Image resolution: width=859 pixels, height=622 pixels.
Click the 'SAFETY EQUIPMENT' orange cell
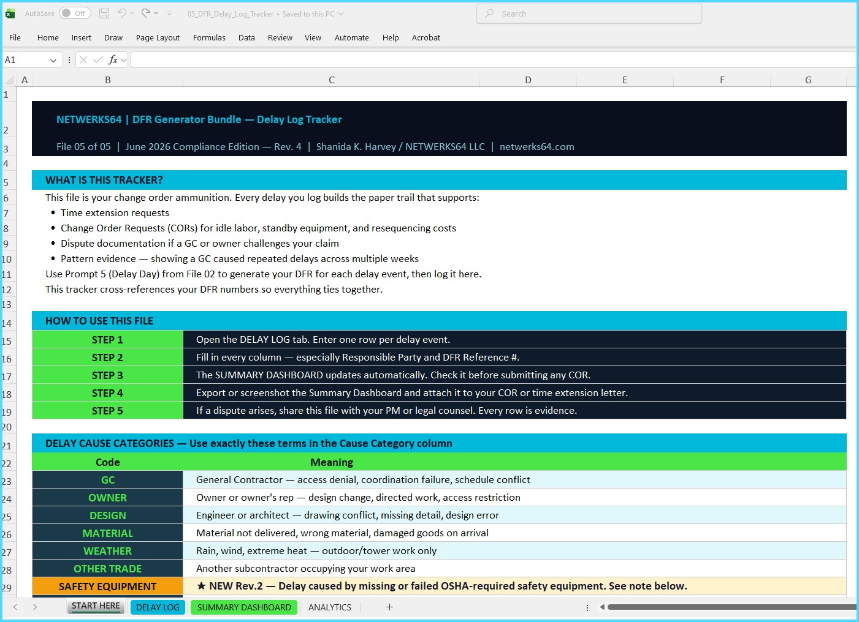point(107,586)
